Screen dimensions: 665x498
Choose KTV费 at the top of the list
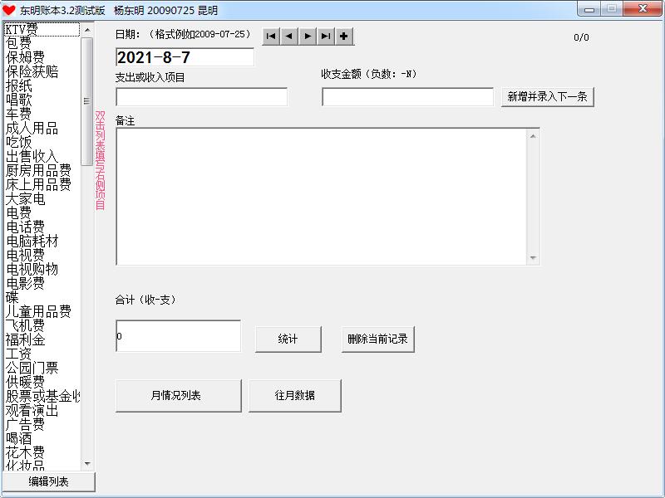pos(25,28)
